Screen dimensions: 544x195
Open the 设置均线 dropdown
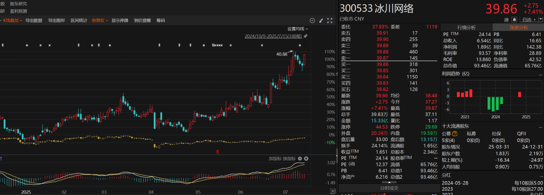point(298,29)
